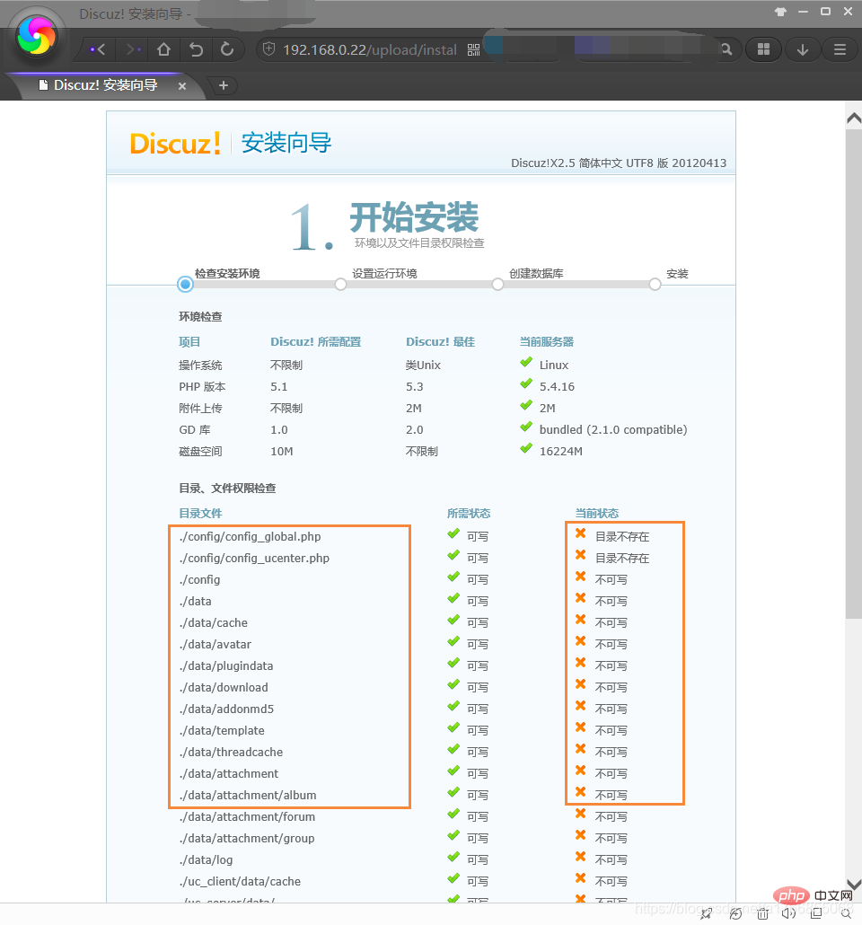Click the 检查安装环境 step circle

click(x=185, y=285)
